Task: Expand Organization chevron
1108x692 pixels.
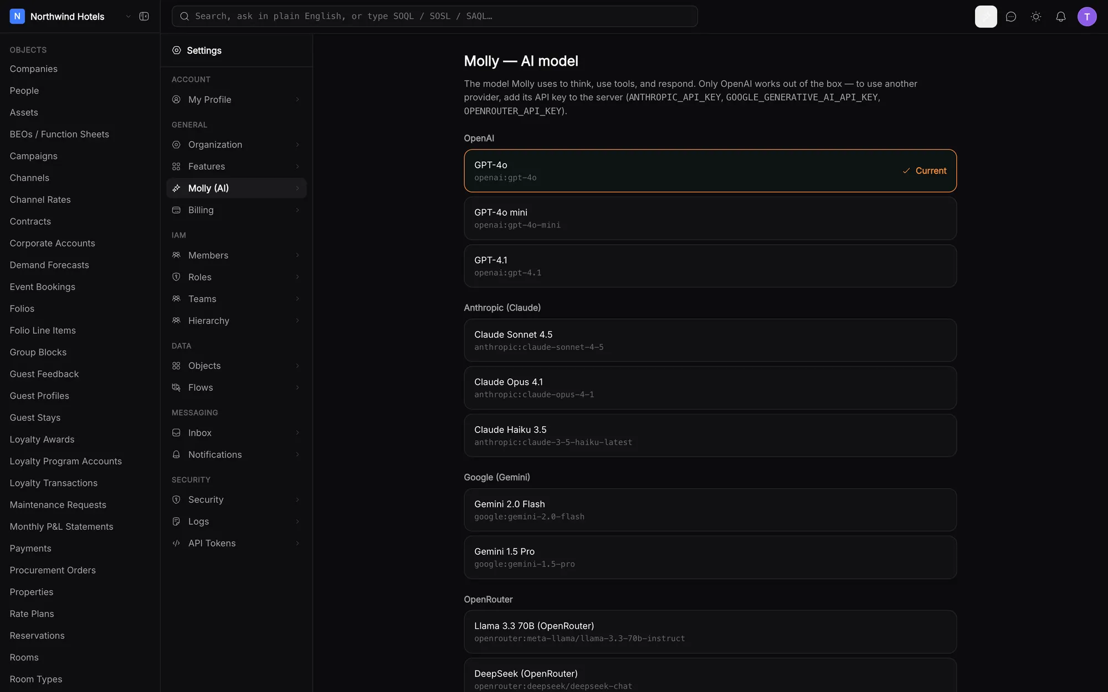Action: (x=297, y=144)
